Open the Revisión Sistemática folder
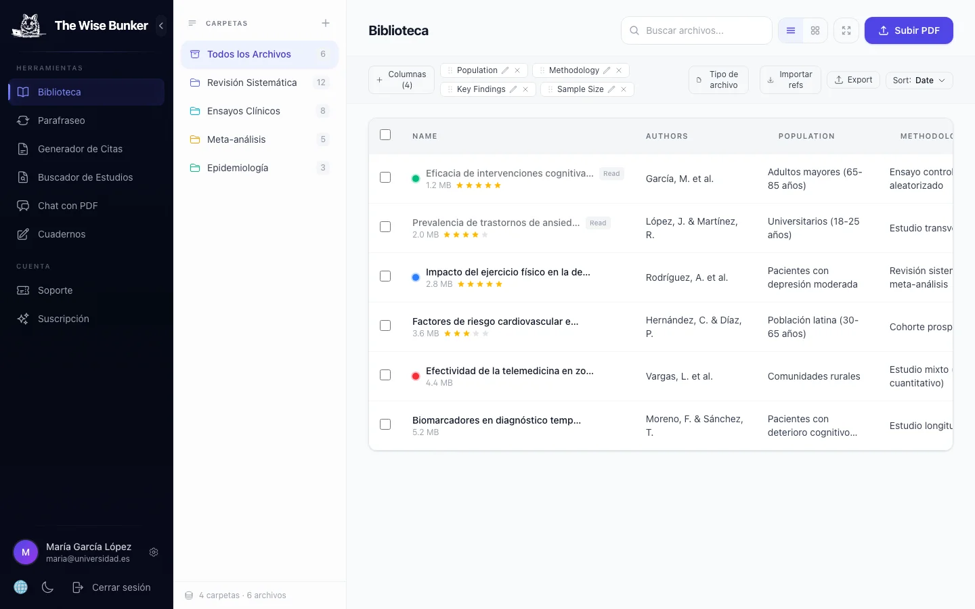Viewport: 975px width, 609px height. [x=252, y=83]
